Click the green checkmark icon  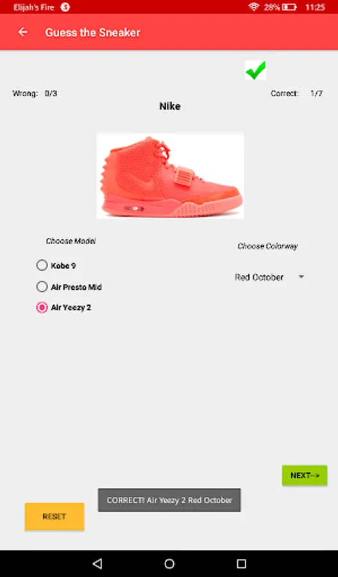255,70
